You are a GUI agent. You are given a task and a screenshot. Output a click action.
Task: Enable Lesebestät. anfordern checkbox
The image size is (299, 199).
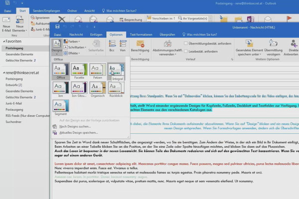(x=185, y=51)
